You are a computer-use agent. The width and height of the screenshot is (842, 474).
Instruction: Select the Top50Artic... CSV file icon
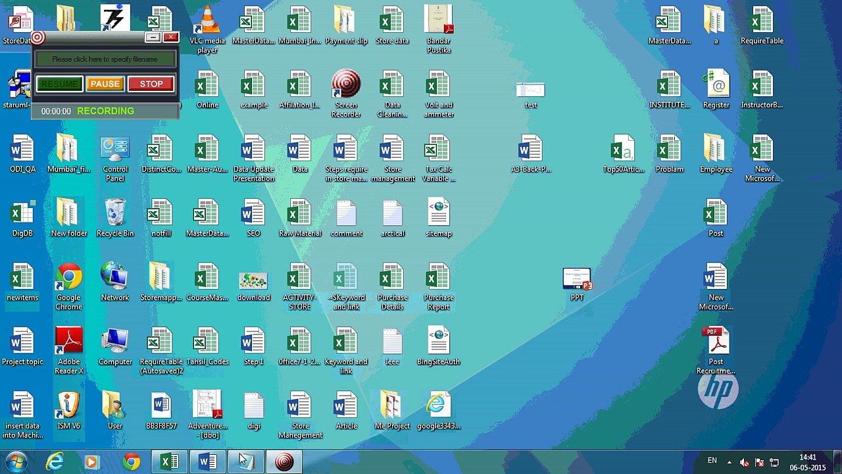623,154
